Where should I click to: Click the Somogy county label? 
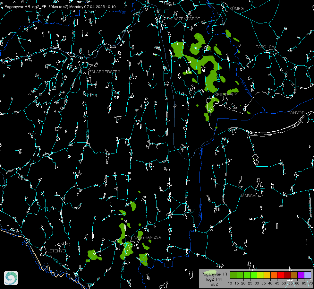click(200, 211)
